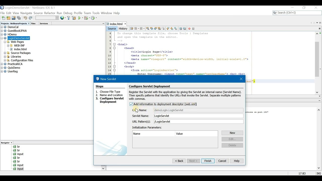
Task: Click the Toggle Rectangular Selection icon
Action: (163, 29)
